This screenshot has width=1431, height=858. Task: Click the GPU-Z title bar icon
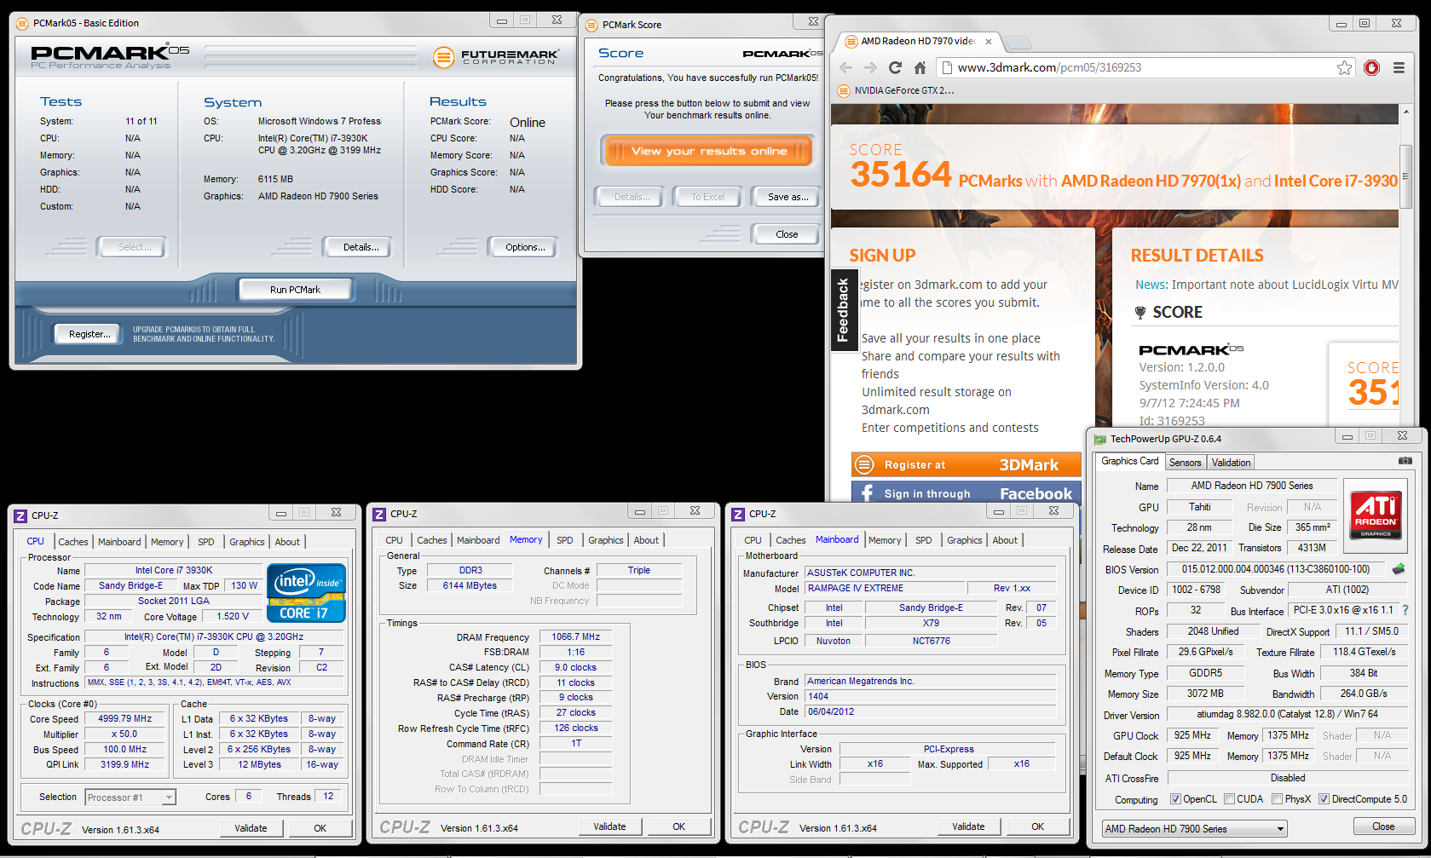(x=1100, y=439)
